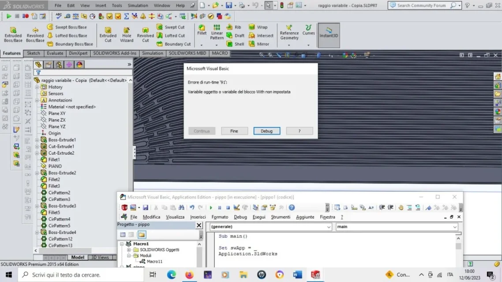502x282 pixels.
Task: Select the Rib tool
Action: pyautogui.click(x=234, y=27)
